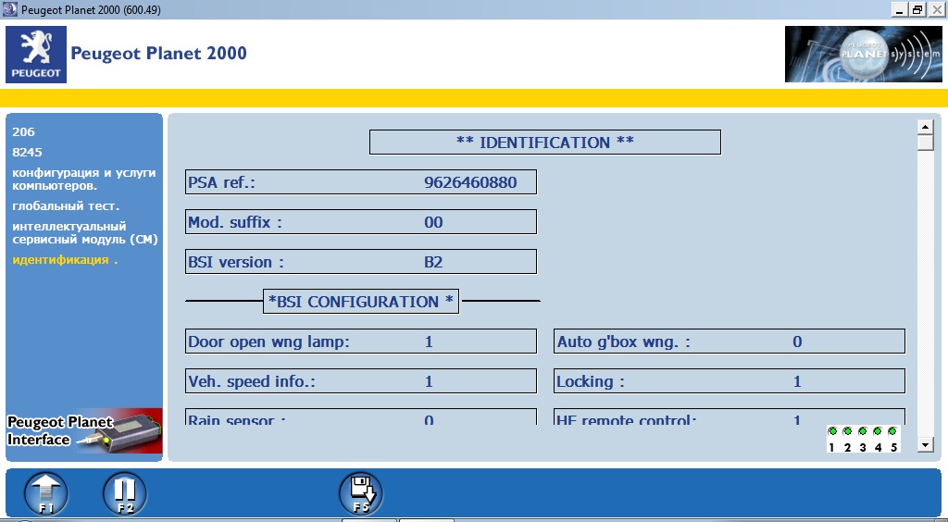Select the 206 vehicle entry in sidebar
This screenshot has width=948, height=522.
[x=23, y=131]
